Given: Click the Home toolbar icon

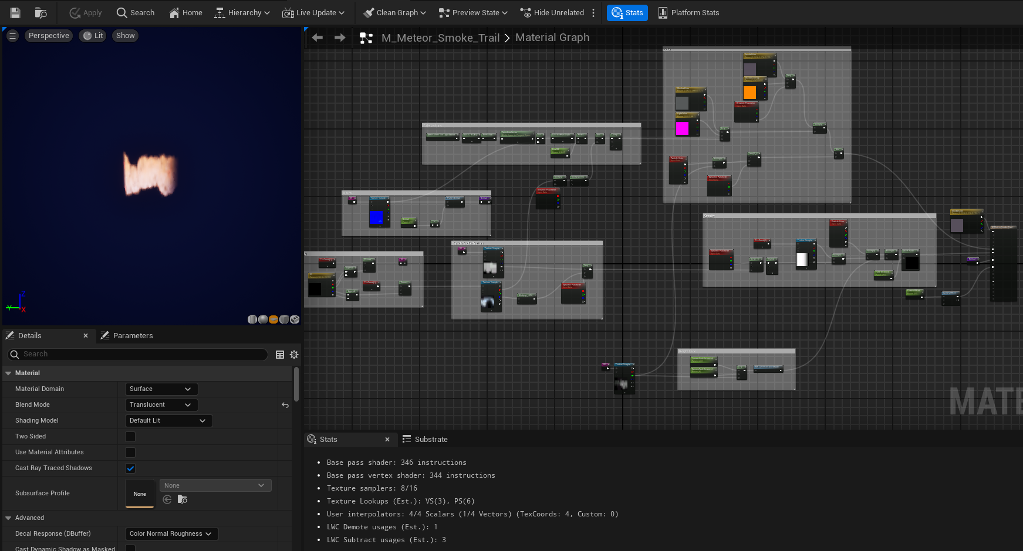Looking at the screenshot, I should pos(174,12).
